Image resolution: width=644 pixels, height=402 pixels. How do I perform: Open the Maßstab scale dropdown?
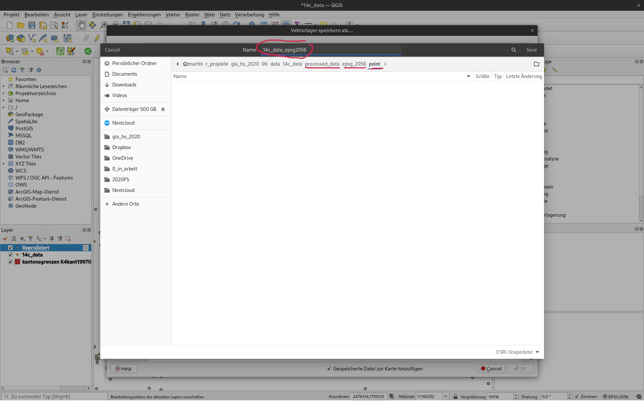445,396
